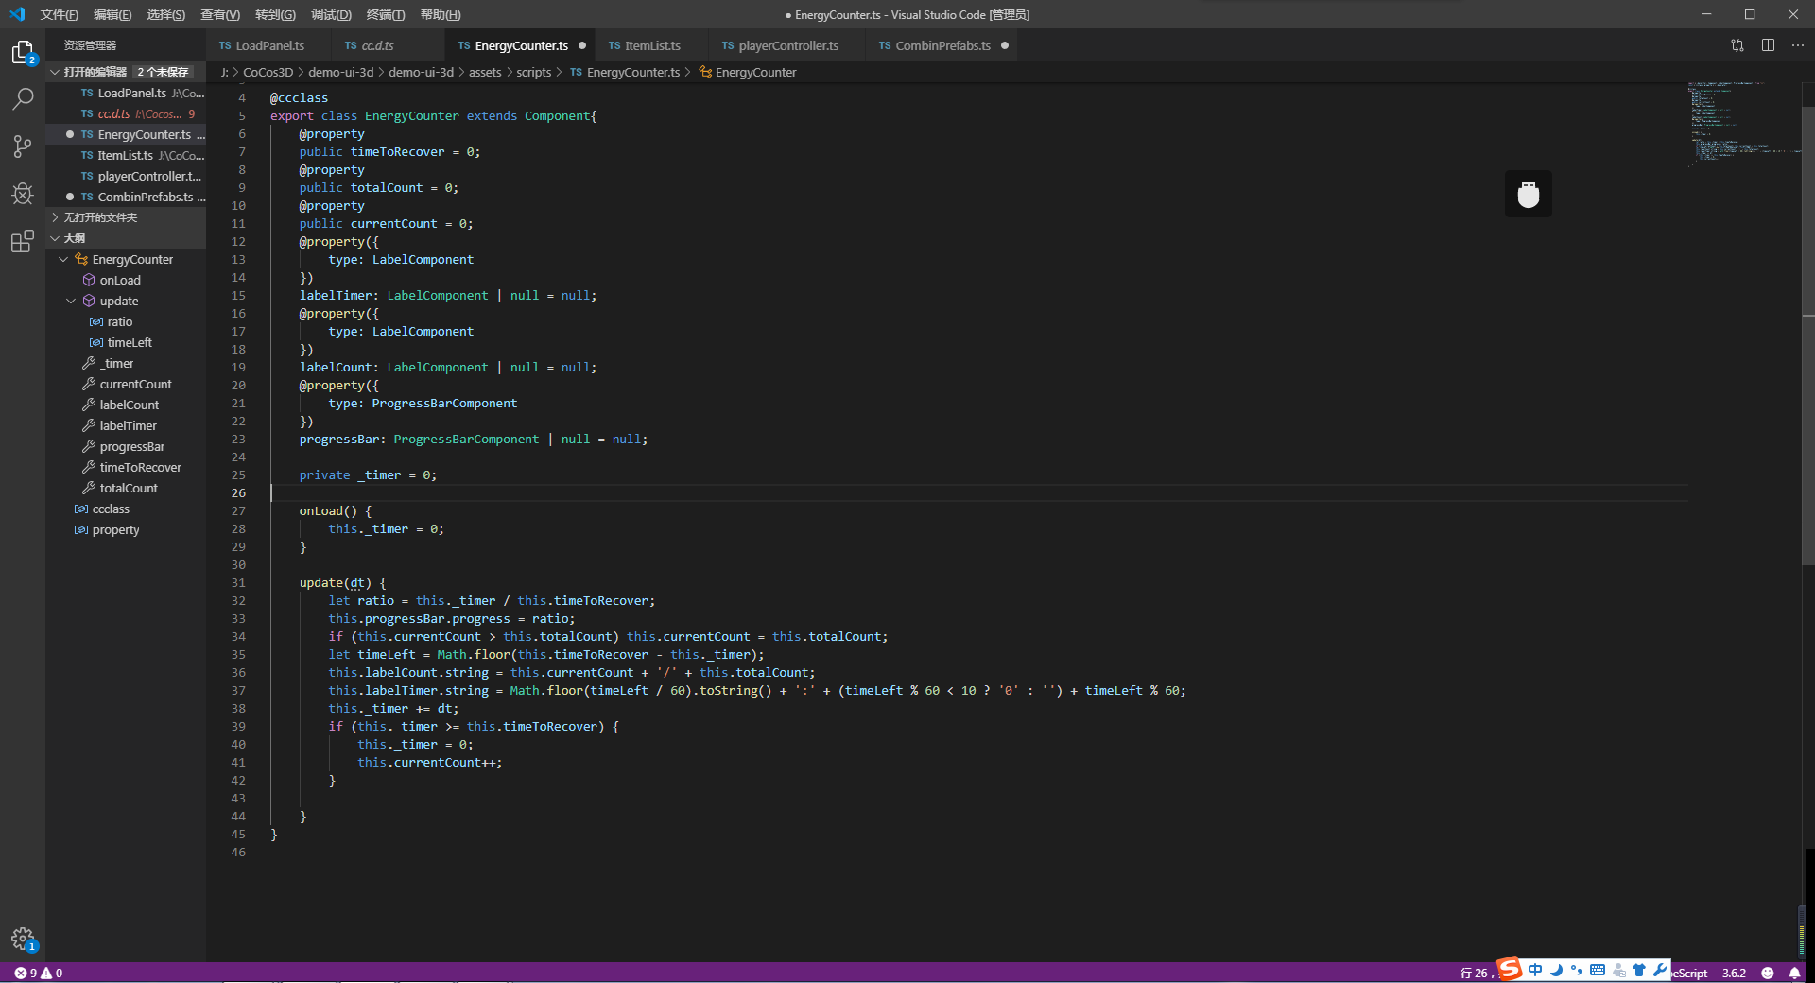Switch to the playerController.ts tab
This screenshot has width=1815, height=983.
[x=787, y=45]
